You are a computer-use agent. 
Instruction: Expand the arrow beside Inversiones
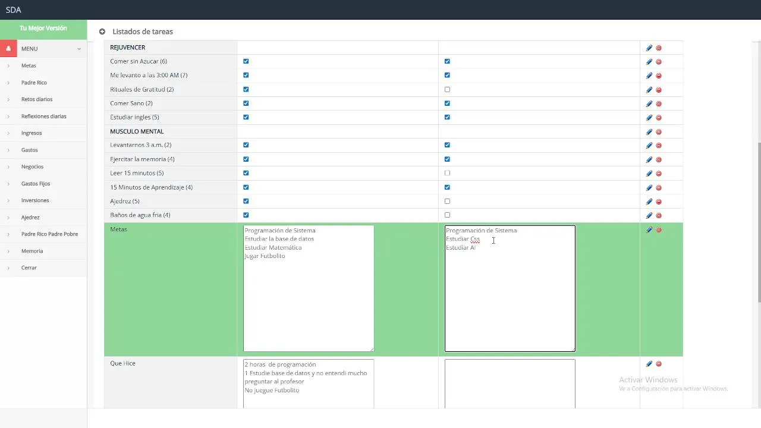click(x=8, y=200)
